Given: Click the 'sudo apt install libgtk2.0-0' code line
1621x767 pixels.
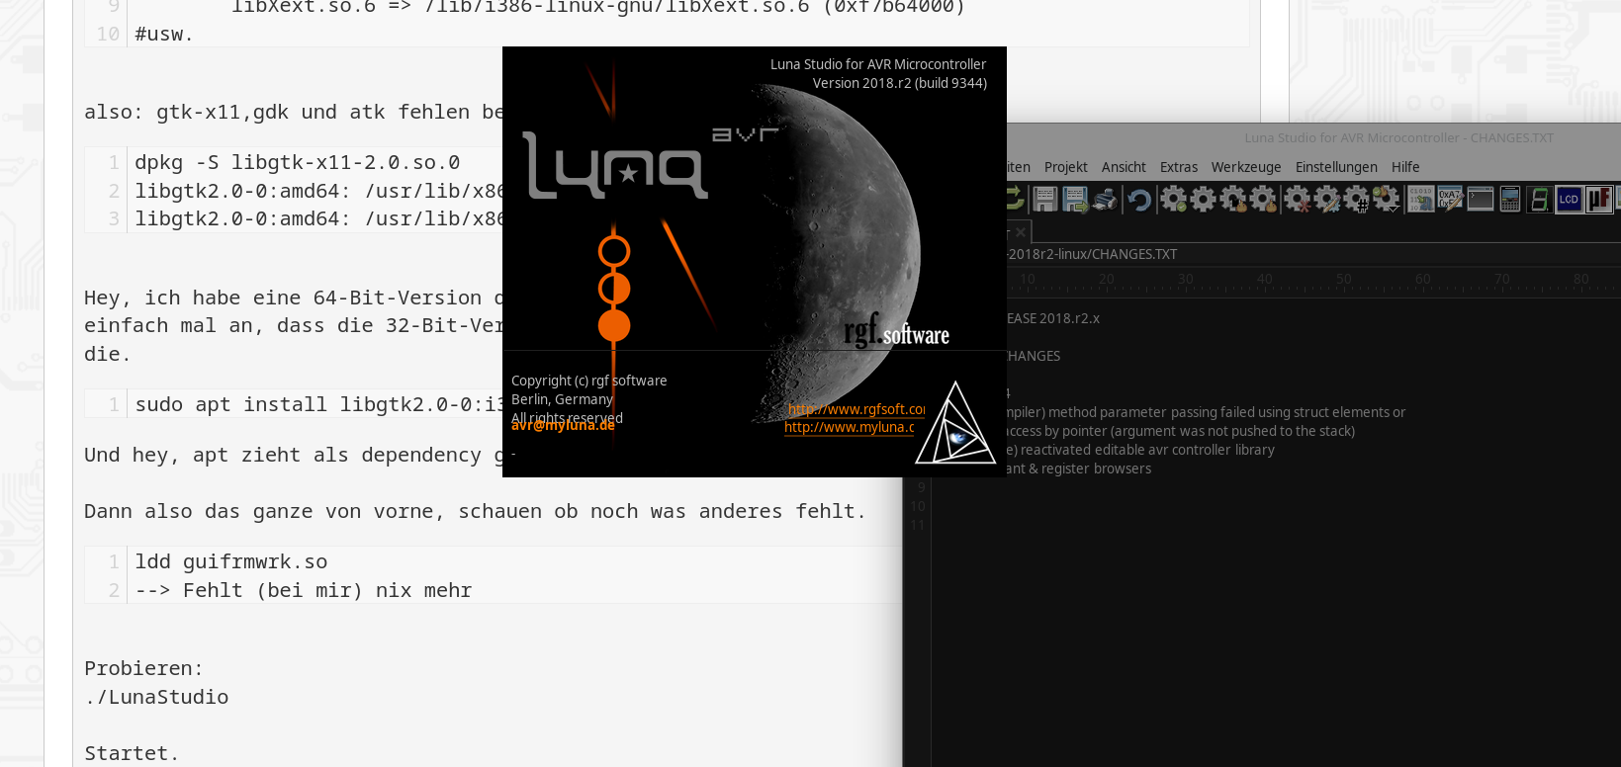Looking at the screenshot, I should pyautogui.click(x=319, y=404).
